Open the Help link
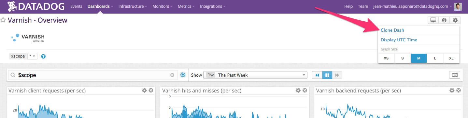Screen dimensions: 468x118 click(x=348, y=6)
